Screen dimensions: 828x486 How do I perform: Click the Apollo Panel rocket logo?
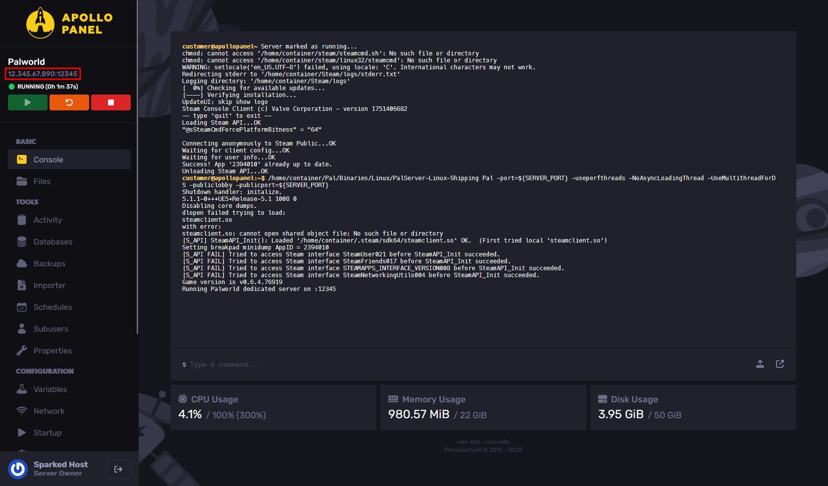[x=40, y=23]
